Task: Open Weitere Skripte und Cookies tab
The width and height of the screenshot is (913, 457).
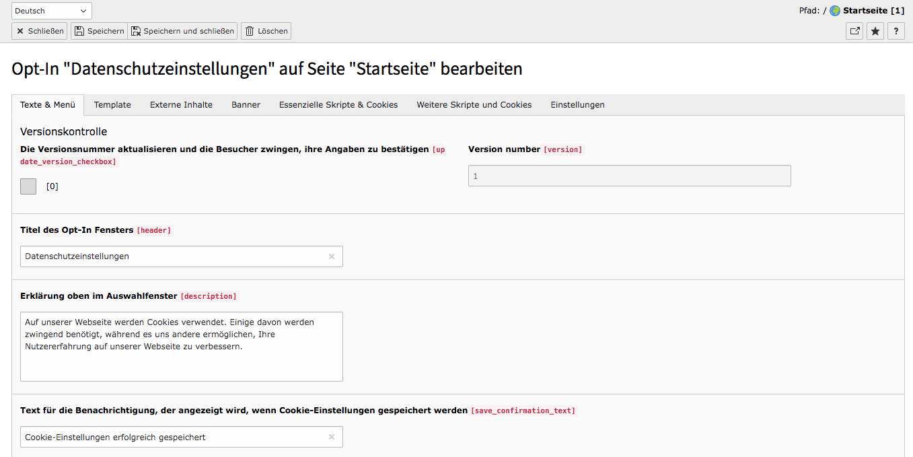Action: [474, 105]
